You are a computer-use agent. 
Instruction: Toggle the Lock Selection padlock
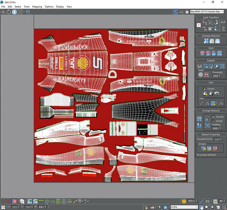(x=146, y=207)
